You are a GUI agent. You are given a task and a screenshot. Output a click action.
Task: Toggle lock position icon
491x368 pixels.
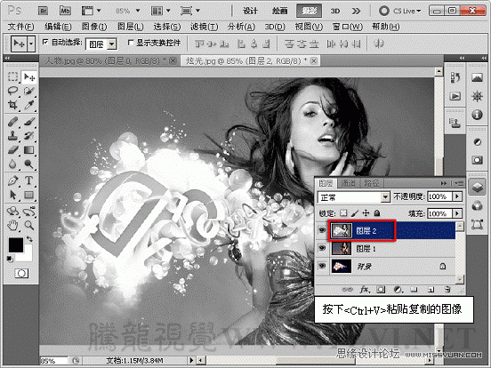366,213
